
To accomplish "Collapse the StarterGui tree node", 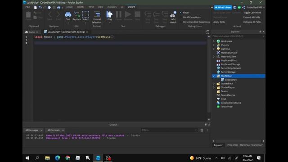I will [214, 76].
